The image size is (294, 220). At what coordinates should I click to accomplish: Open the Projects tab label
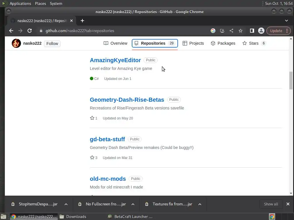[196, 43]
